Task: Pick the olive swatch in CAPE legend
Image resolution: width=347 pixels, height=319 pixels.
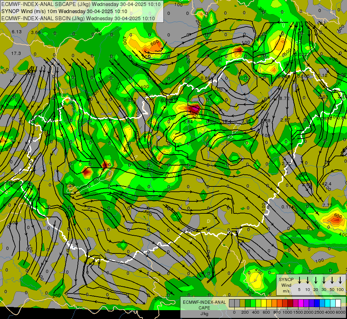Action: pos(242,303)
